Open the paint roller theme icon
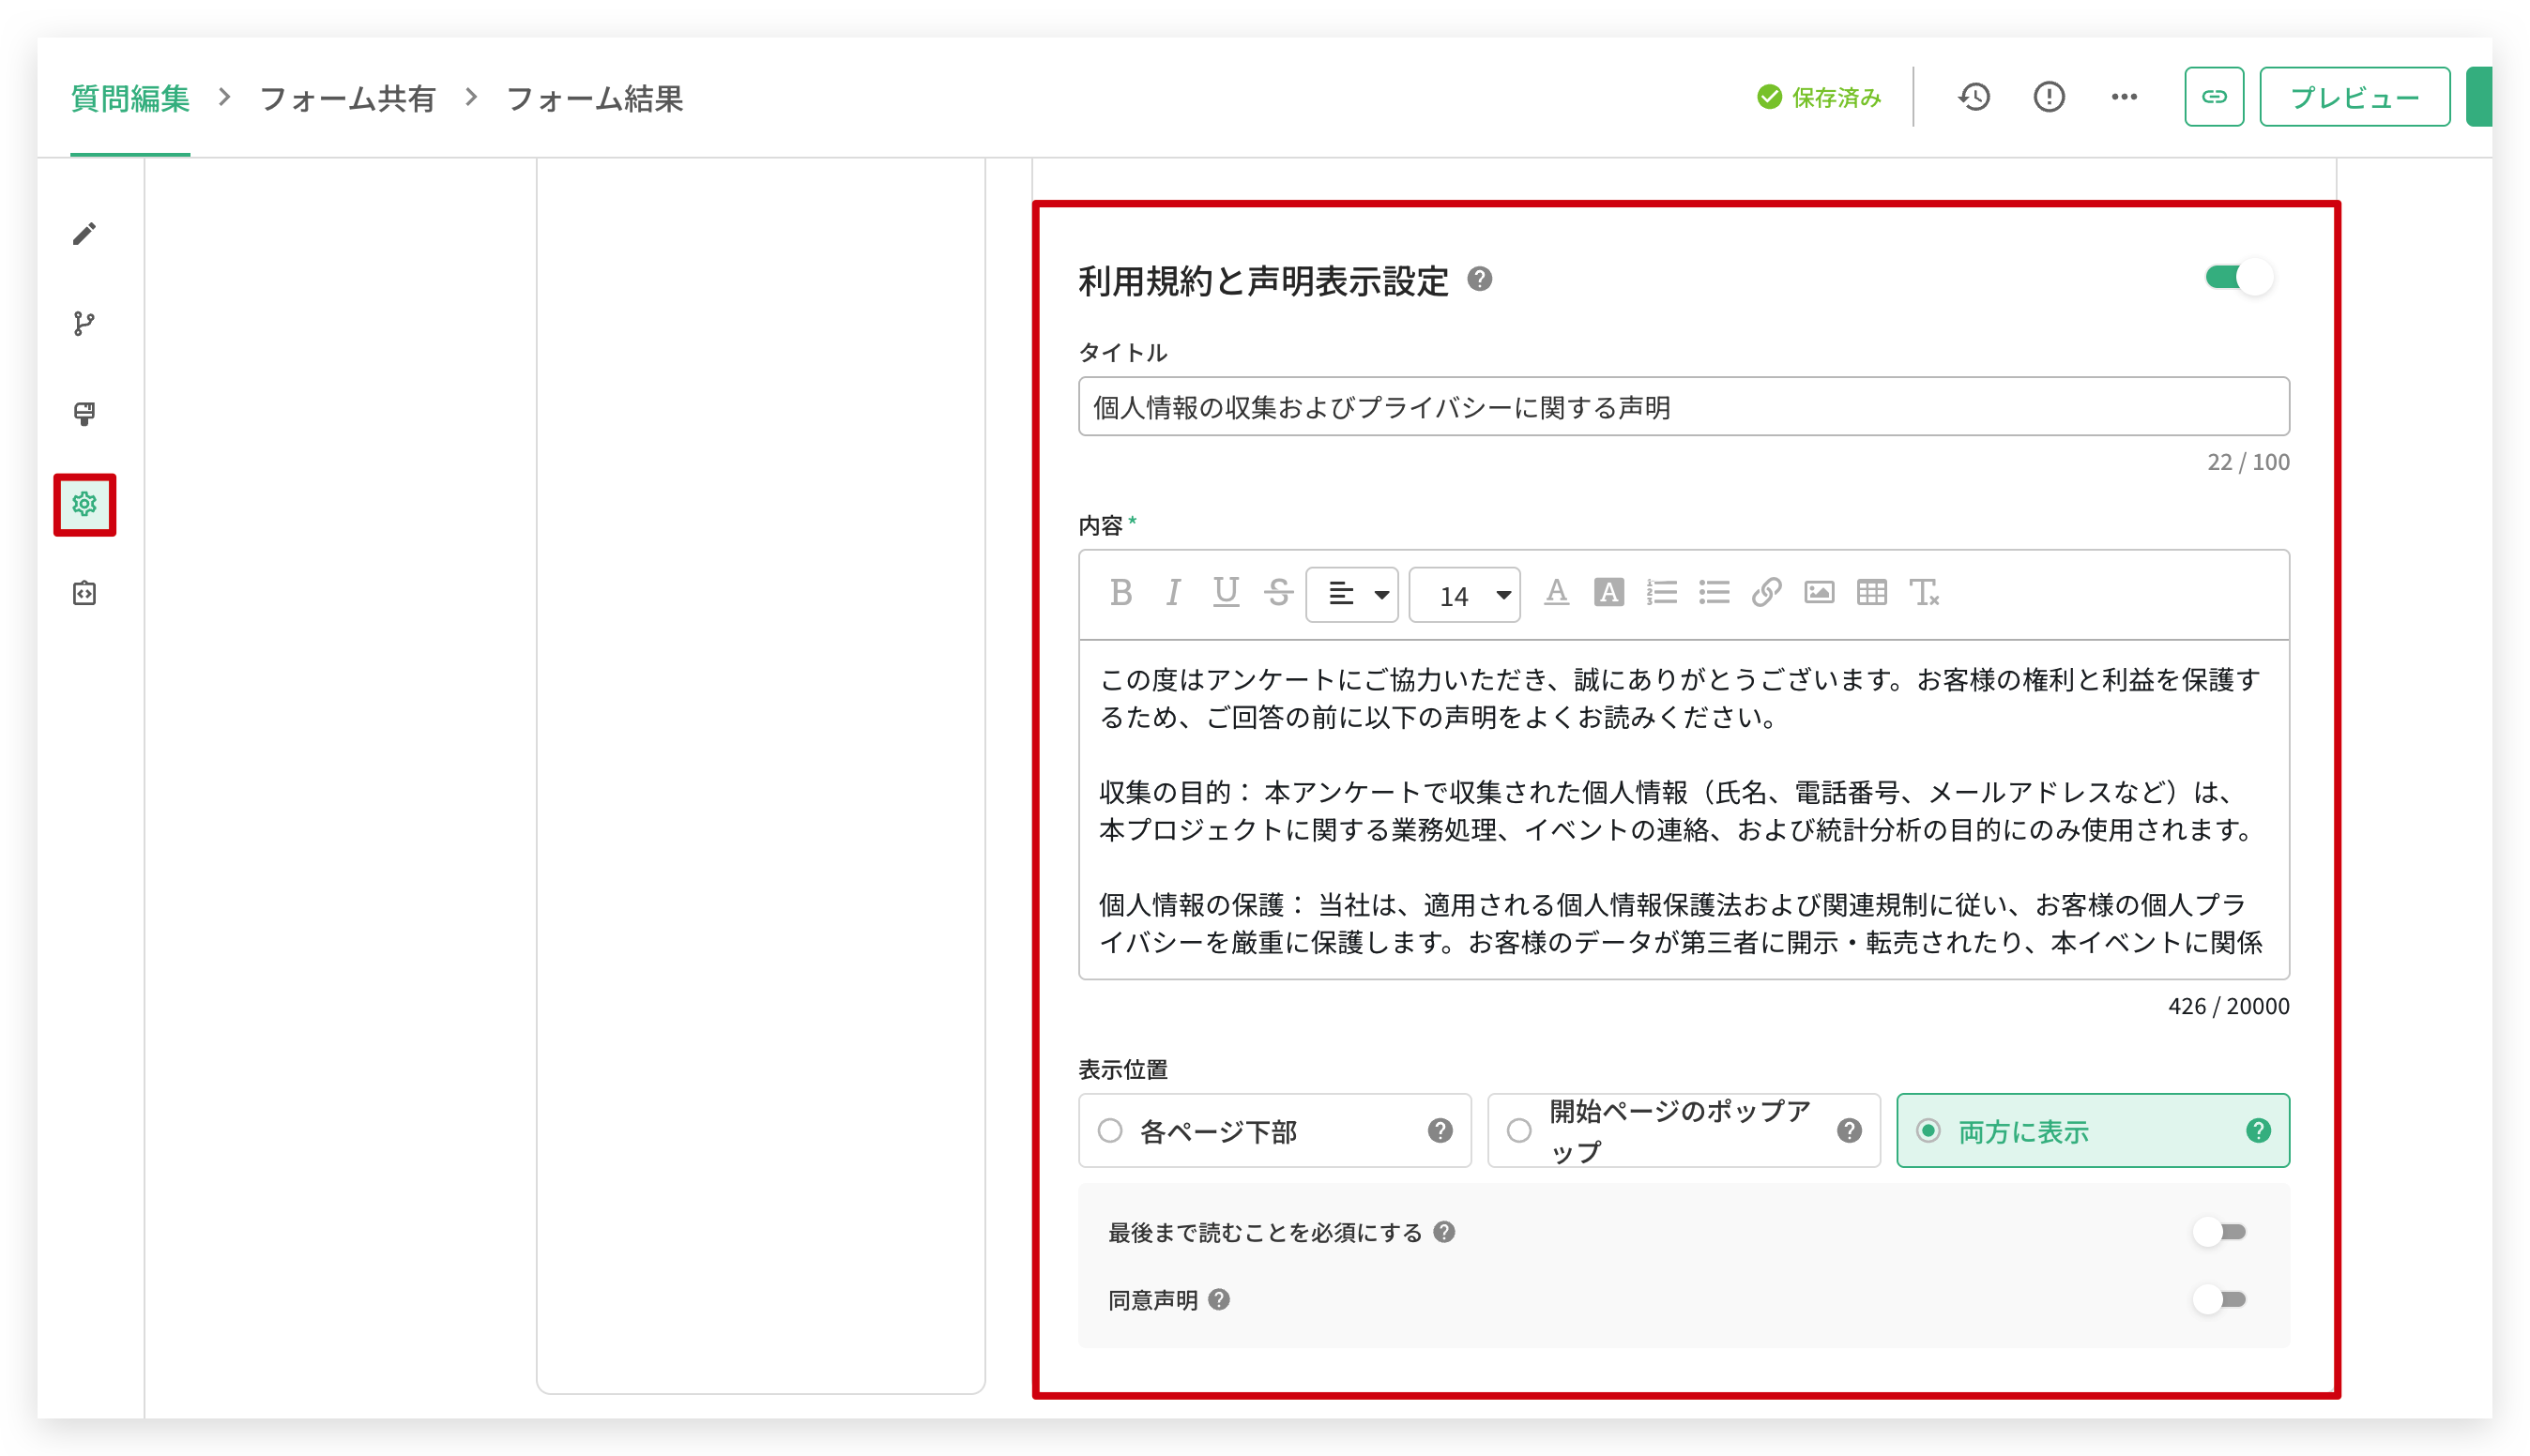Viewport: 2530px width, 1456px height. pyautogui.click(x=85, y=414)
